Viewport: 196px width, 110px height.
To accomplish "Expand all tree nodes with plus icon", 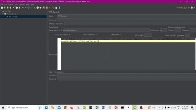I will tap(23, 8).
